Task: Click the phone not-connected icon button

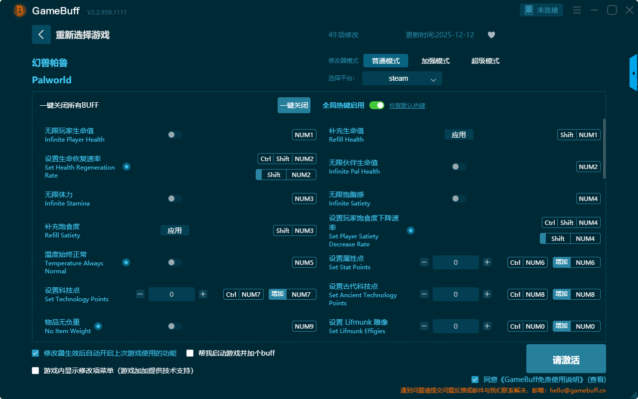Action: click(x=541, y=10)
